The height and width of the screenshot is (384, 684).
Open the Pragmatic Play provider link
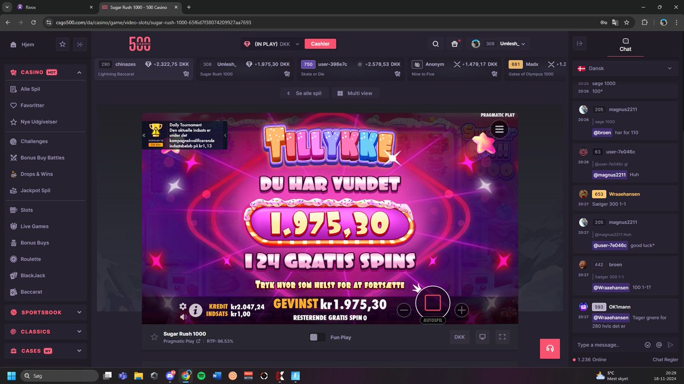[x=182, y=341]
